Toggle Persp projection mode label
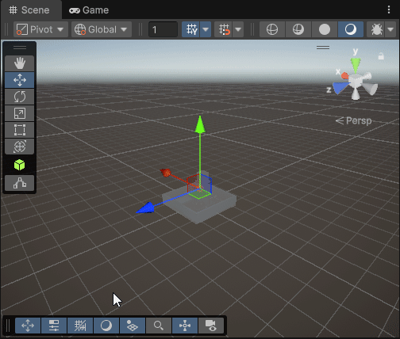The height and width of the screenshot is (339, 400). 353,121
